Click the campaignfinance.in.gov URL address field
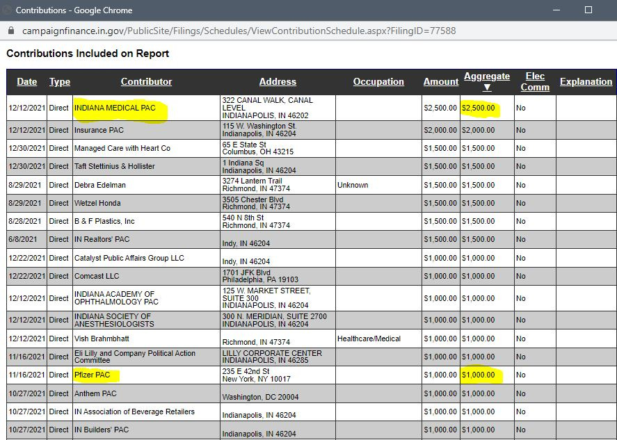 coord(239,31)
